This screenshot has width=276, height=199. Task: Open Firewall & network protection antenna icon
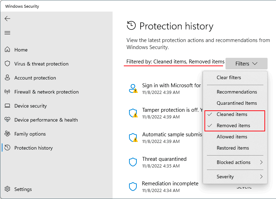(7, 91)
